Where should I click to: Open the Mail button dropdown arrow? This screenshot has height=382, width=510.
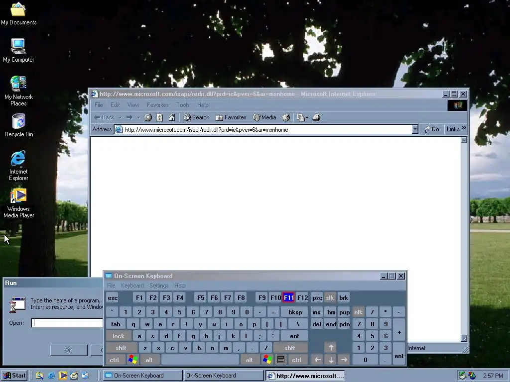(x=307, y=117)
